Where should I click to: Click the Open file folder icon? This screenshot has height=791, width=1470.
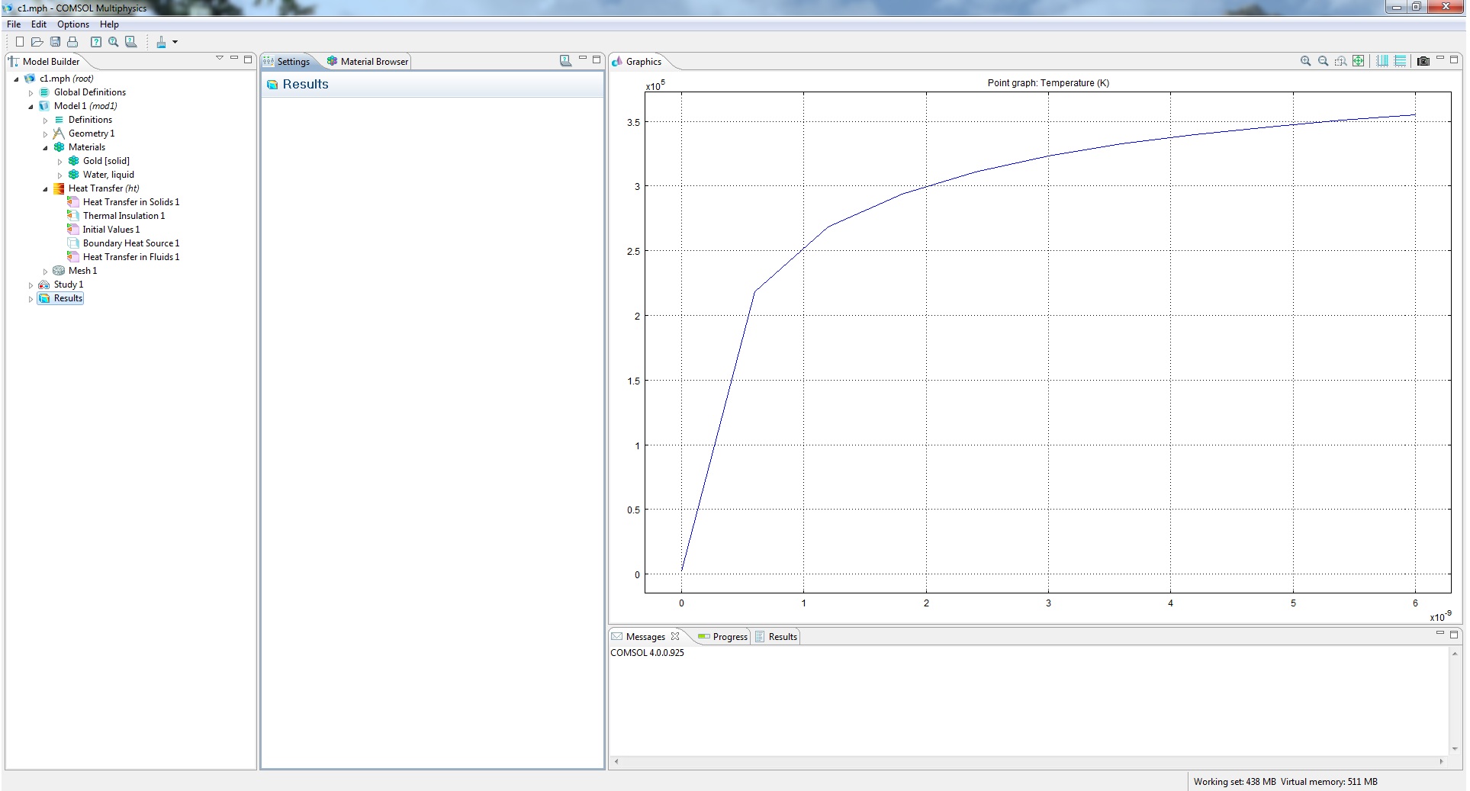click(x=37, y=42)
